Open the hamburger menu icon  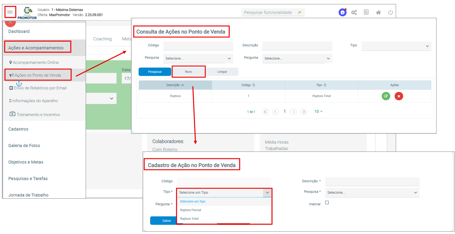coord(10,12)
